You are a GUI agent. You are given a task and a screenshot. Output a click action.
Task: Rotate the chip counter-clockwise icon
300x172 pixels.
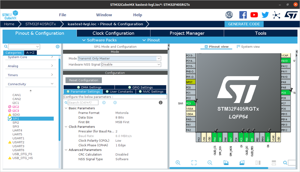coord(242,163)
